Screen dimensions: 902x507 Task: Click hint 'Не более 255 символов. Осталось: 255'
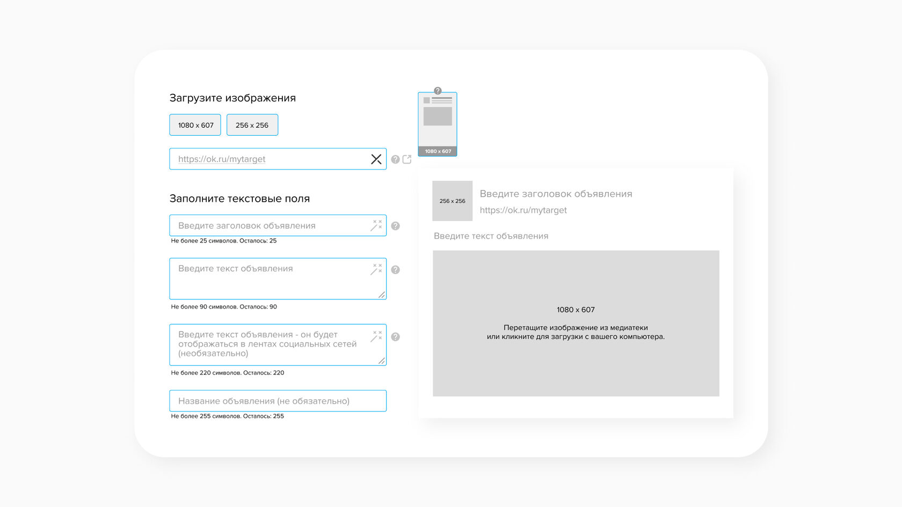pyautogui.click(x=227, y=416)
